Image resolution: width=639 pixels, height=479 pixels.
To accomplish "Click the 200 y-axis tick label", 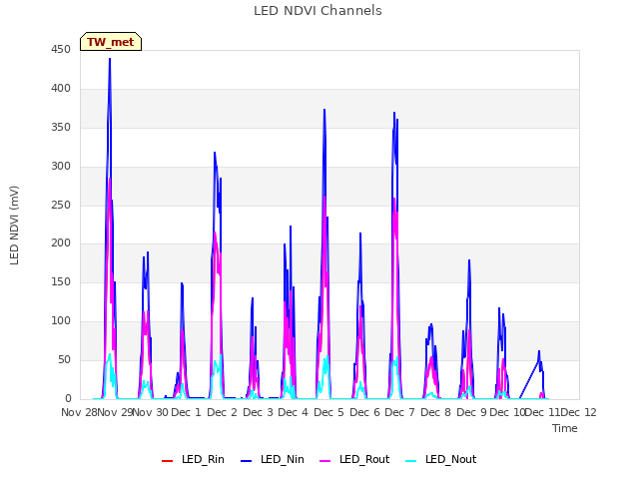I will 61,243.
